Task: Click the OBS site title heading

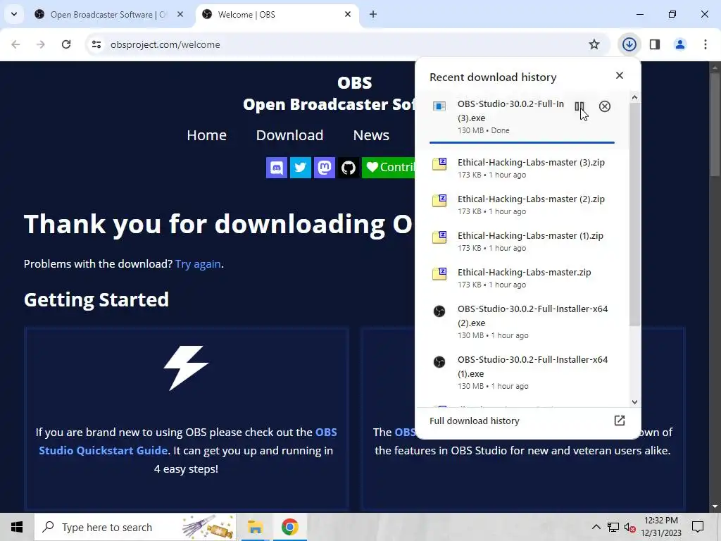Action: click(x=354, y=83)
